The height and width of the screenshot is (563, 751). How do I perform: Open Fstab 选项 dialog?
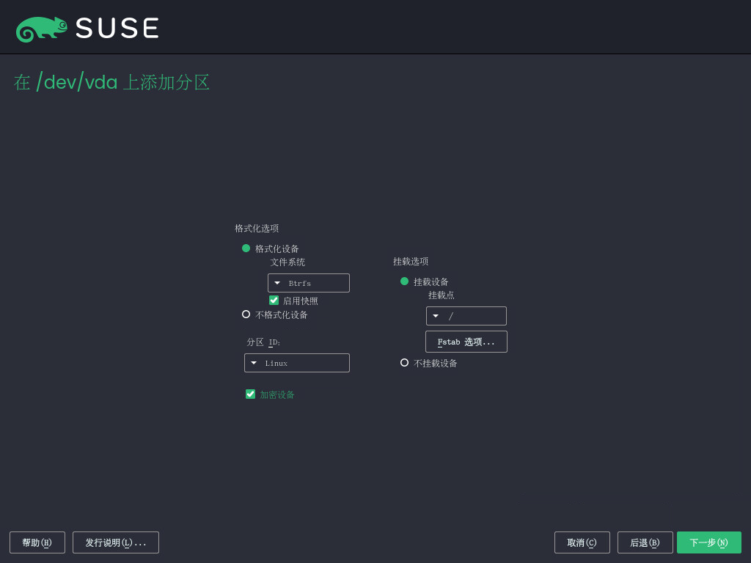(466, 342)
